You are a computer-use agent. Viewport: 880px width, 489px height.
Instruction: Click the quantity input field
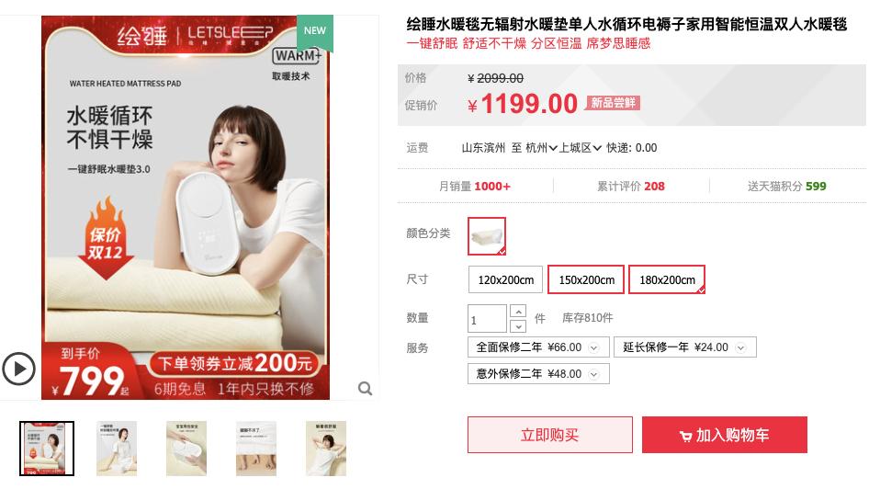pos(487,319)
